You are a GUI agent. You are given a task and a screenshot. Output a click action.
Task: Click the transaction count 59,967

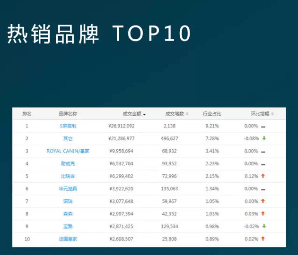[169, 201]
